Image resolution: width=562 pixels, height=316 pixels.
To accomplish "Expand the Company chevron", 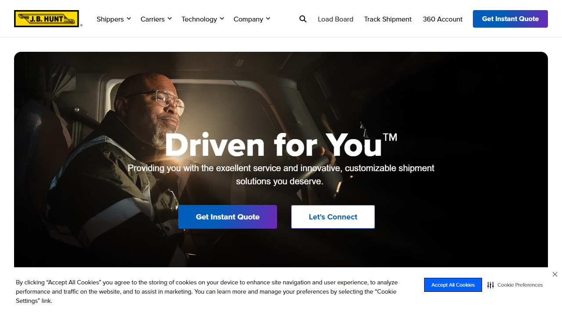I will click(268, 18).
